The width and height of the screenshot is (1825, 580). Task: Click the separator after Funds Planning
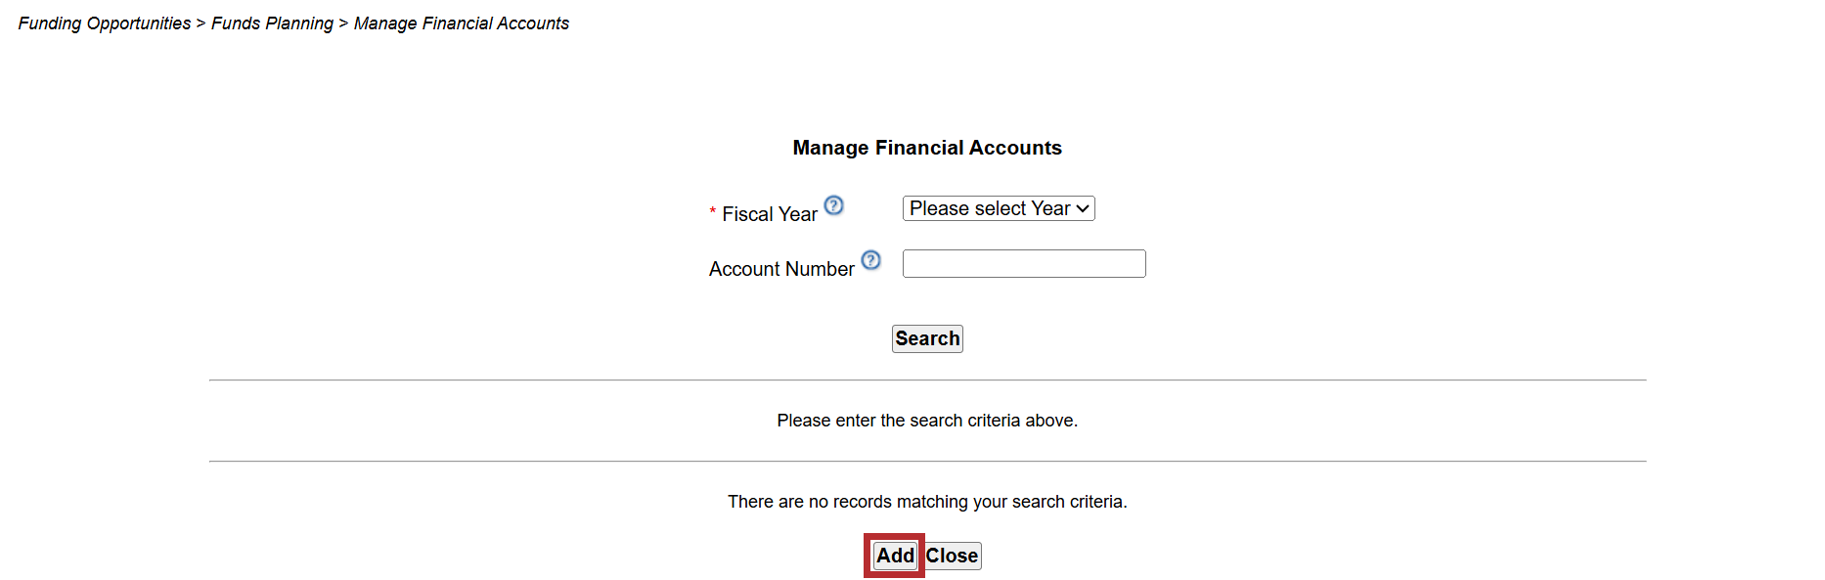343,23
